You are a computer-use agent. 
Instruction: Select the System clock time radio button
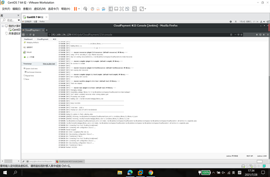click(24, 69)
